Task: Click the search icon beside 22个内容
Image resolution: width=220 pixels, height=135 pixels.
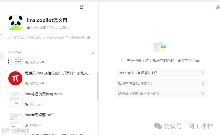Action: (x=92, y=52)
